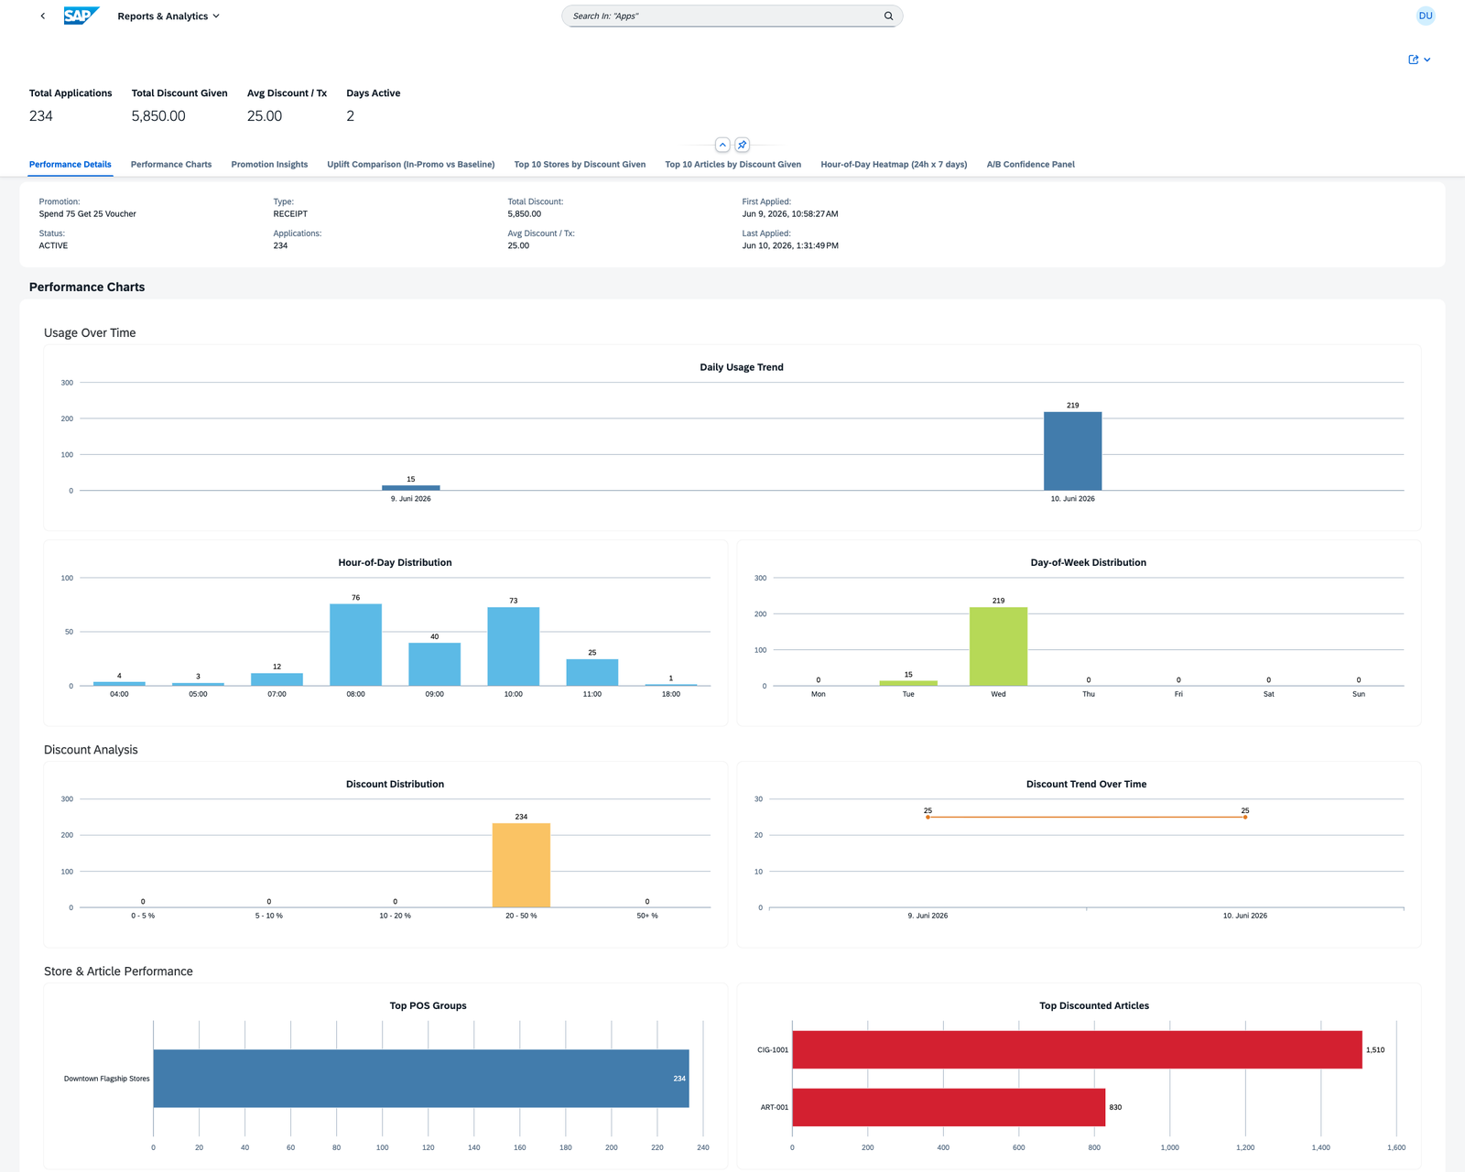This screenshot has height=1172, width=1465.
Task: Open the SAP logo home link
Action: click(81, 16)
